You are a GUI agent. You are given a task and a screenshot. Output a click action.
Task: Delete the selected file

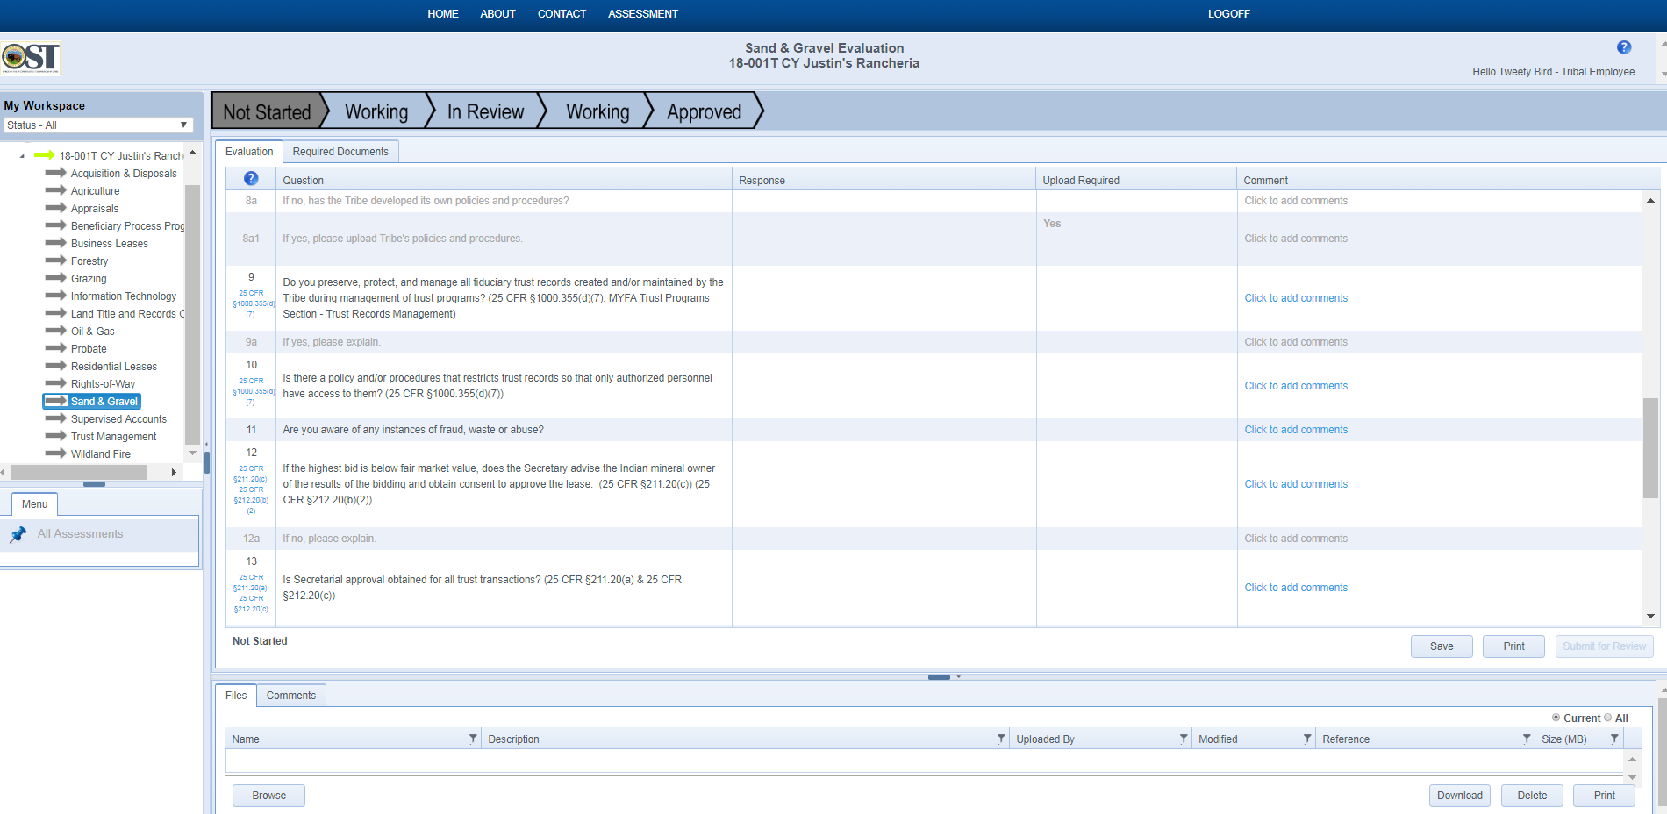click(x=1532, y=796)
